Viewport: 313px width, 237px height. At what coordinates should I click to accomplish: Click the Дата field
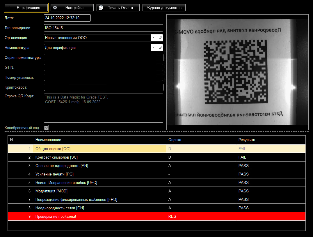pyautogui.click(x=67, y=18)
